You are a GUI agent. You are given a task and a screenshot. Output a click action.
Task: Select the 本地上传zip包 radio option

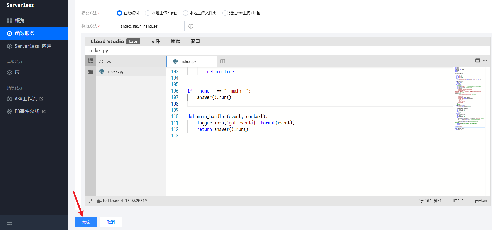tap(148, 13)
